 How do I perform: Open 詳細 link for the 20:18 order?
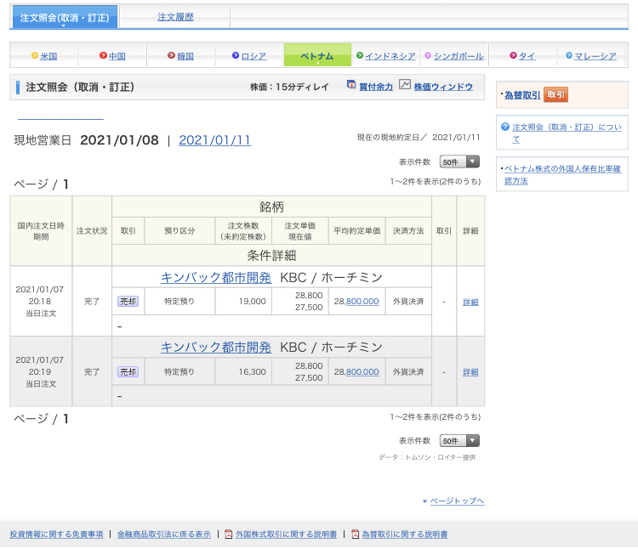[470, 302]
